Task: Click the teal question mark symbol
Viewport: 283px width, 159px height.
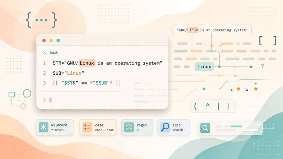Action: 262,66
